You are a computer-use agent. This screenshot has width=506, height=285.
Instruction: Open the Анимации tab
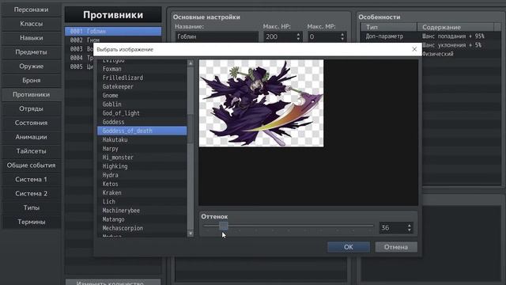coord(31,137)
